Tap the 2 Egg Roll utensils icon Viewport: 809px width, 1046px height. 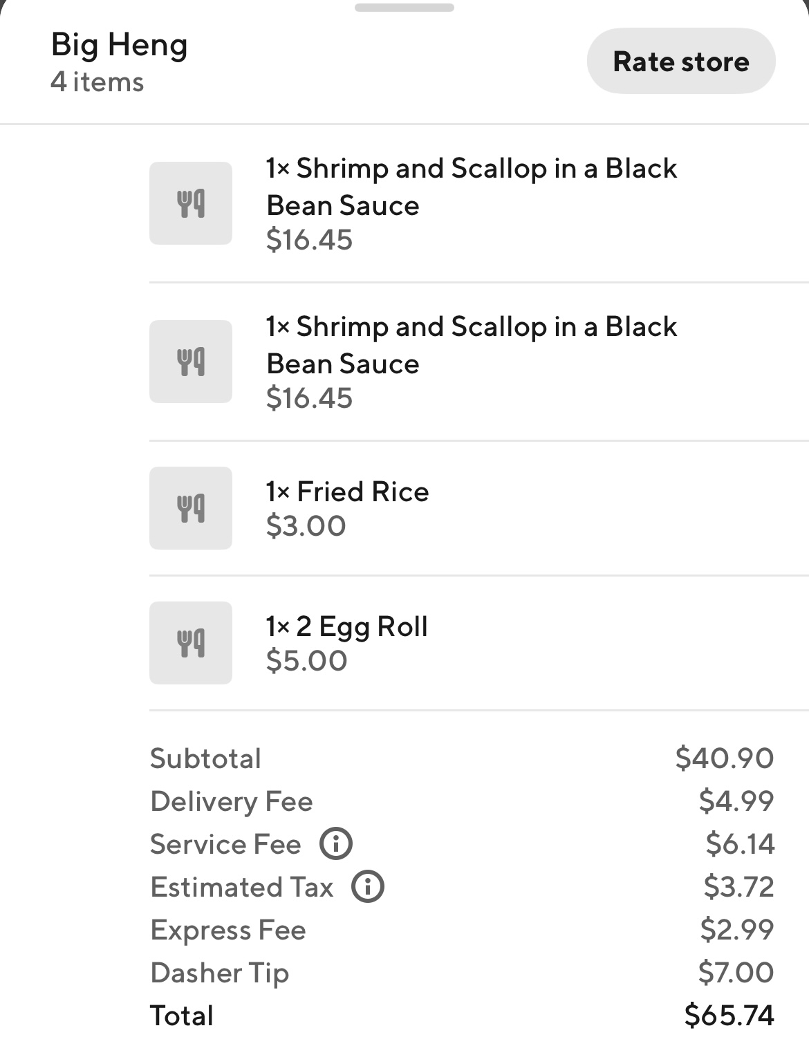point(191,643)
